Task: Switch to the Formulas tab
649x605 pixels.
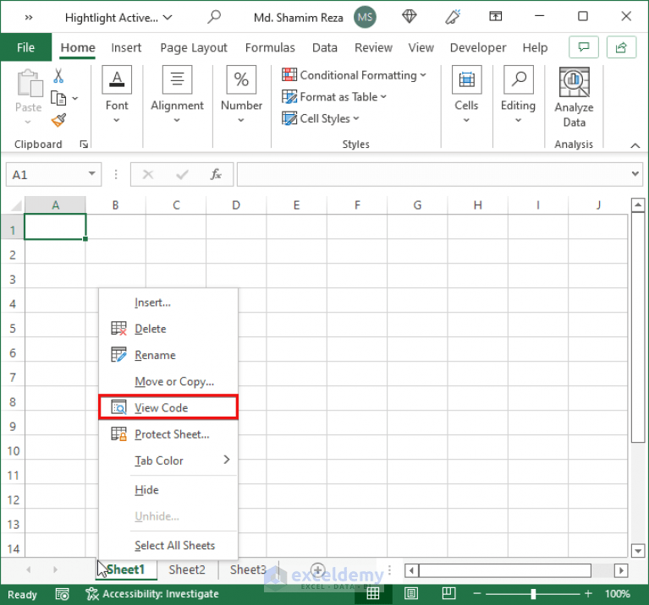Action: pos(270,47)
